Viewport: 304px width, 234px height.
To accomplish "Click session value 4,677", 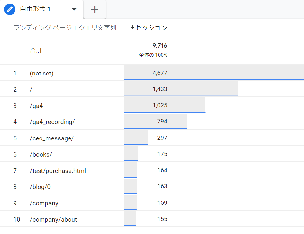I will 160,73.
